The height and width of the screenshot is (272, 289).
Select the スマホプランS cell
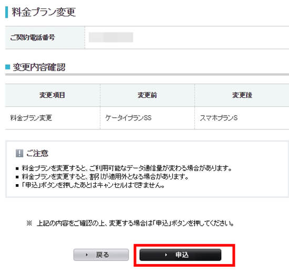coord(242,118)
